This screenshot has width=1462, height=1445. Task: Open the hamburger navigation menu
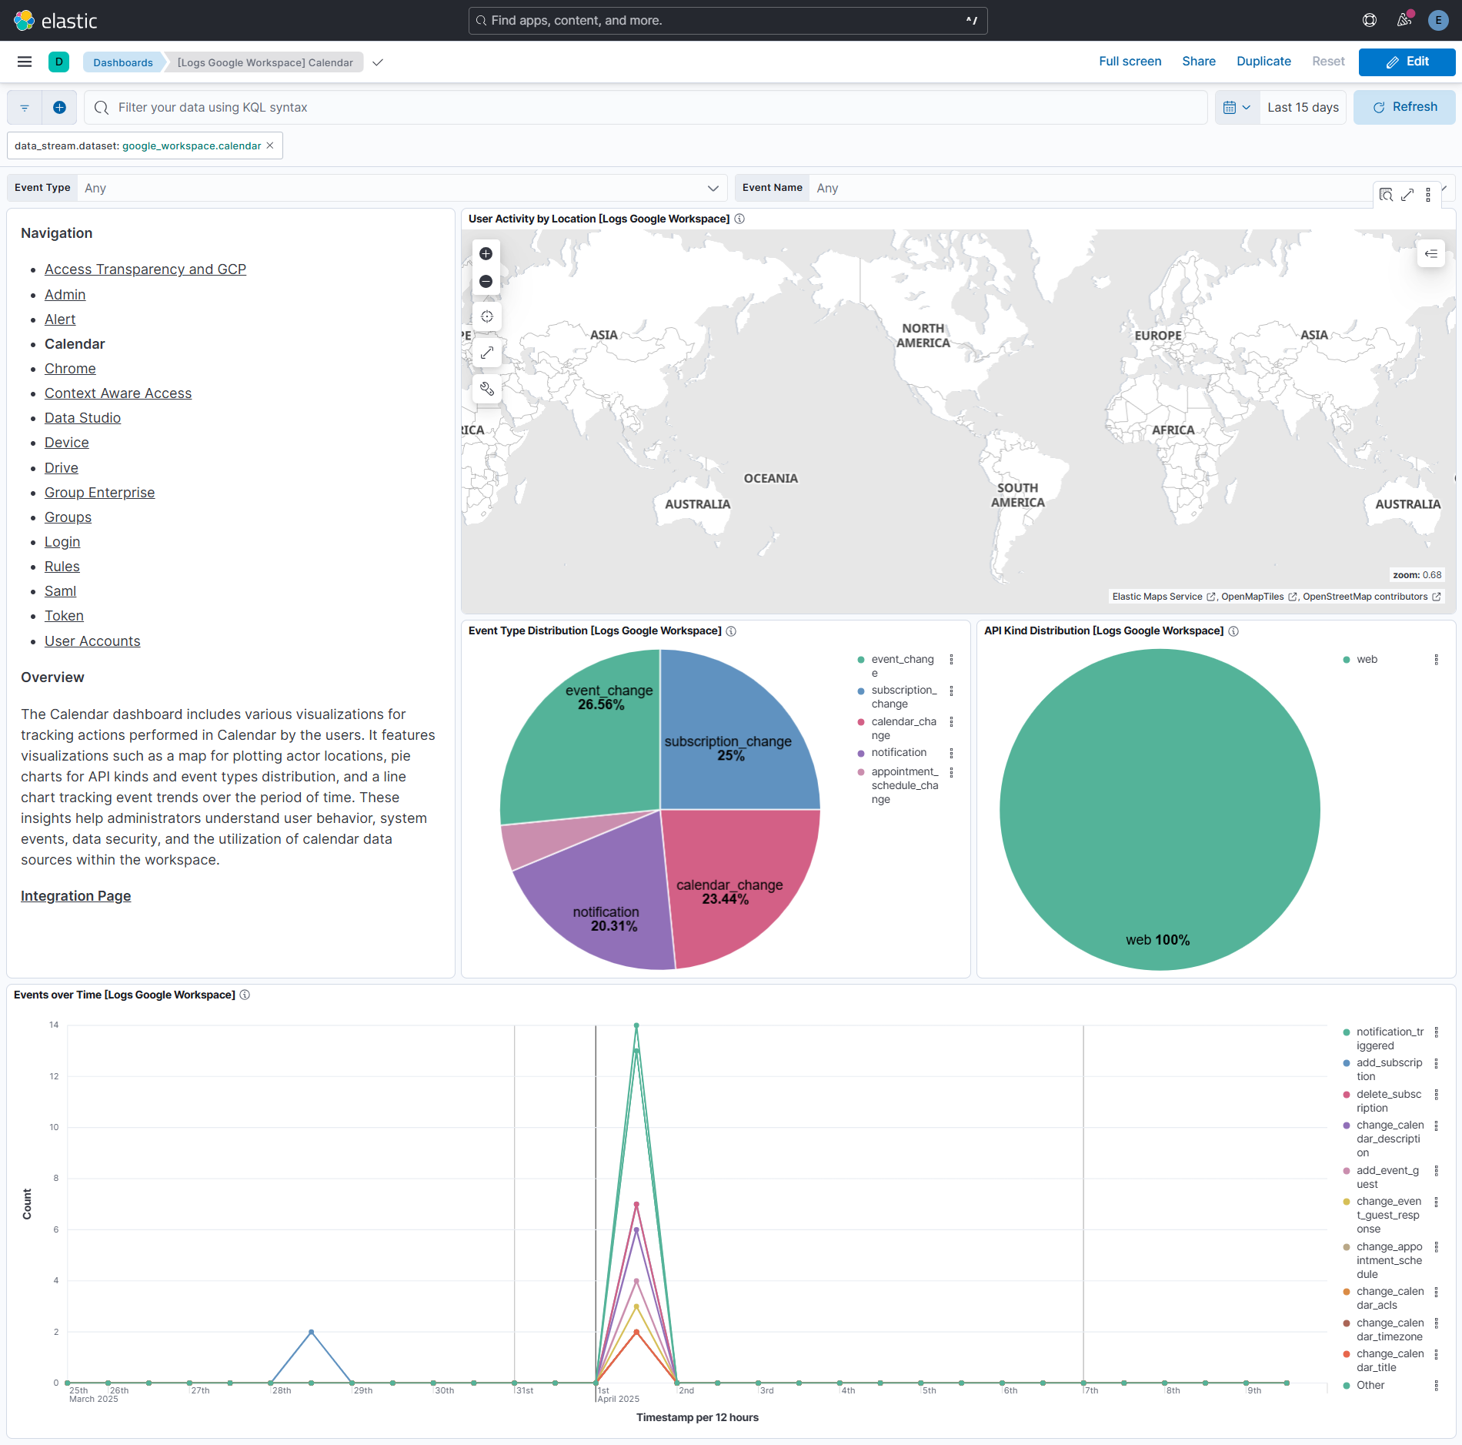tap(25, 62)
